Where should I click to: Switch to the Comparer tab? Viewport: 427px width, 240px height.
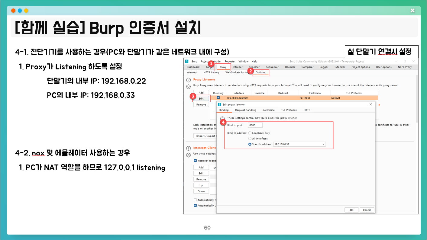(307, 67)
